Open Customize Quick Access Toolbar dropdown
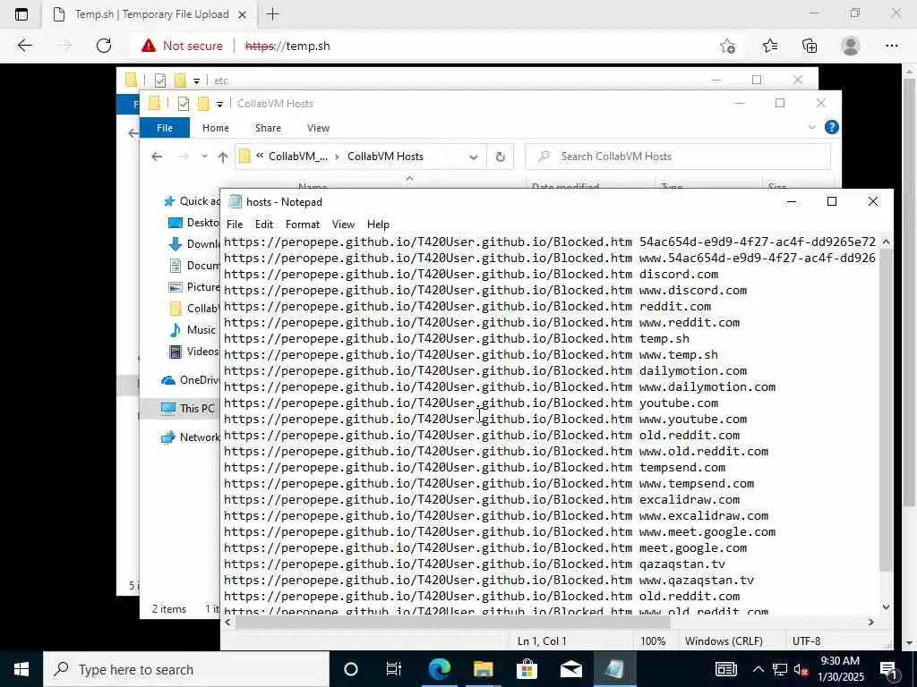 [219, 104]
